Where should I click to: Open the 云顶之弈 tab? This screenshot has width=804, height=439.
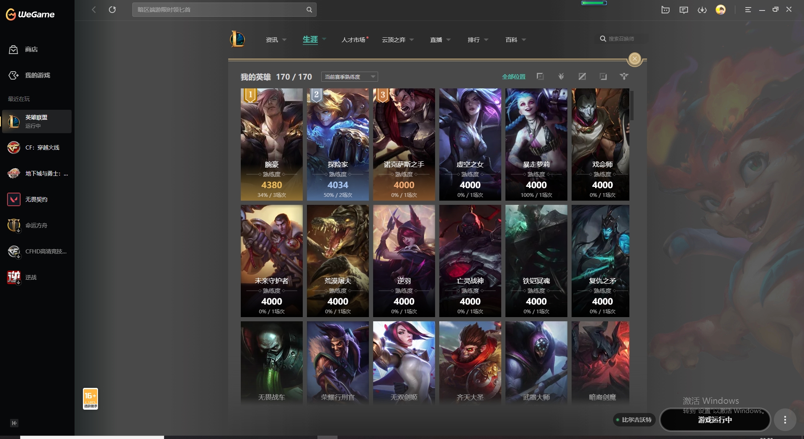point(394,40)
